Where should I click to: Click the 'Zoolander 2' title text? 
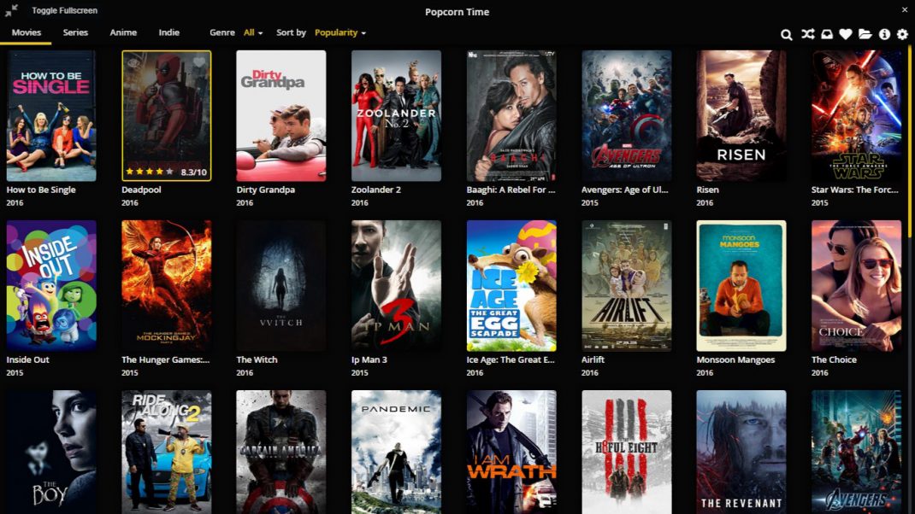click(x=375, y=190)
